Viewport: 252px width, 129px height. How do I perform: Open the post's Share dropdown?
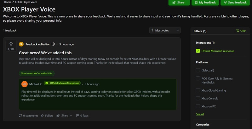tap(65, 116)
